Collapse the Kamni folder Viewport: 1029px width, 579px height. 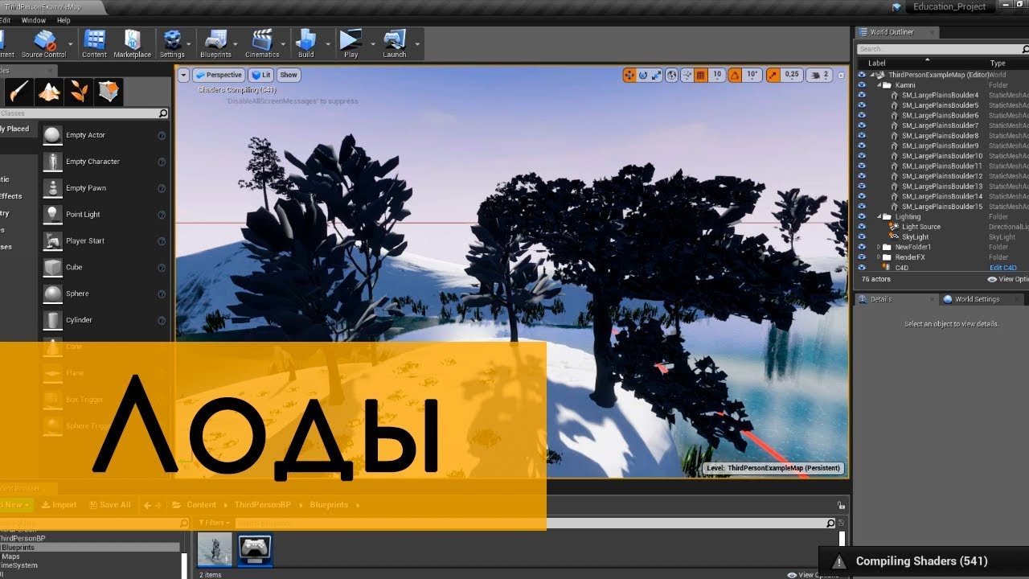tap(879, 85)
